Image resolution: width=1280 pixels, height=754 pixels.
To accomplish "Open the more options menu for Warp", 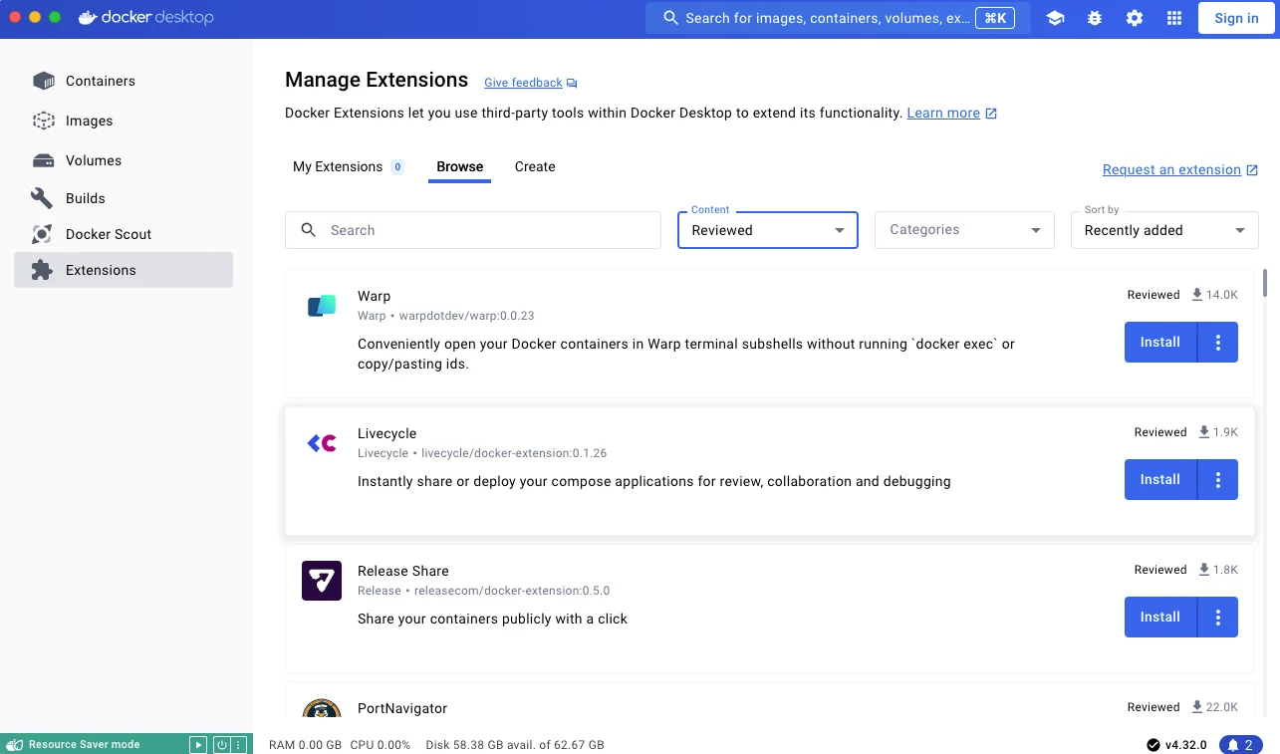I will coord(1217,342).
